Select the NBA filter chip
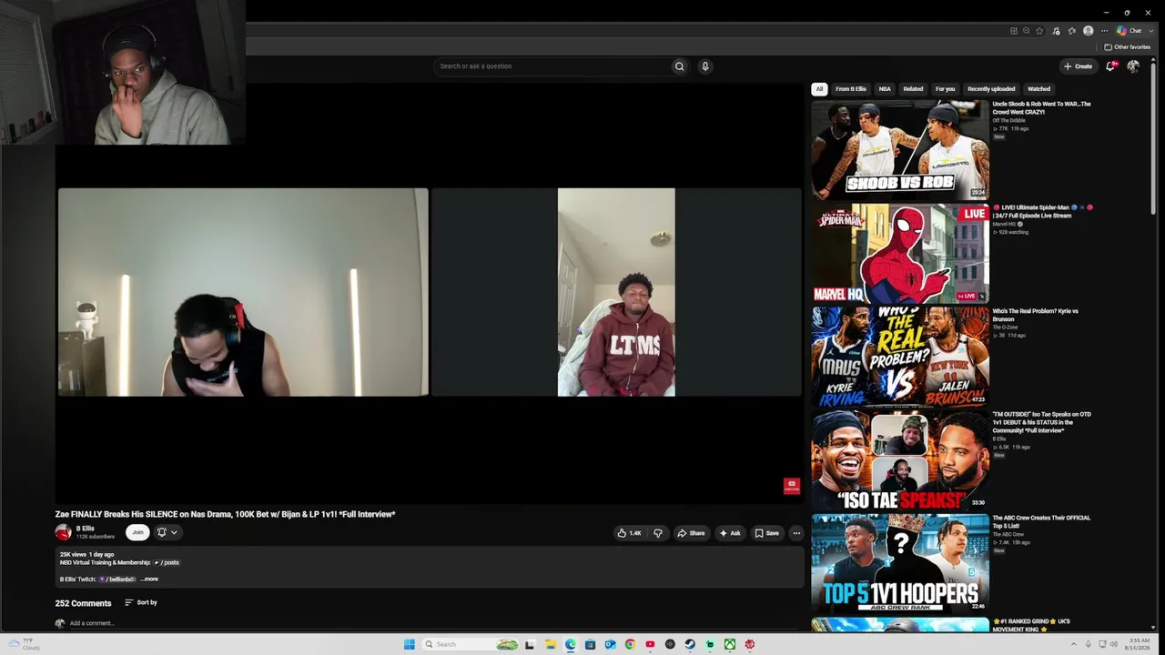Viewport: 1165px width, 655px height. tap(885, 89)
